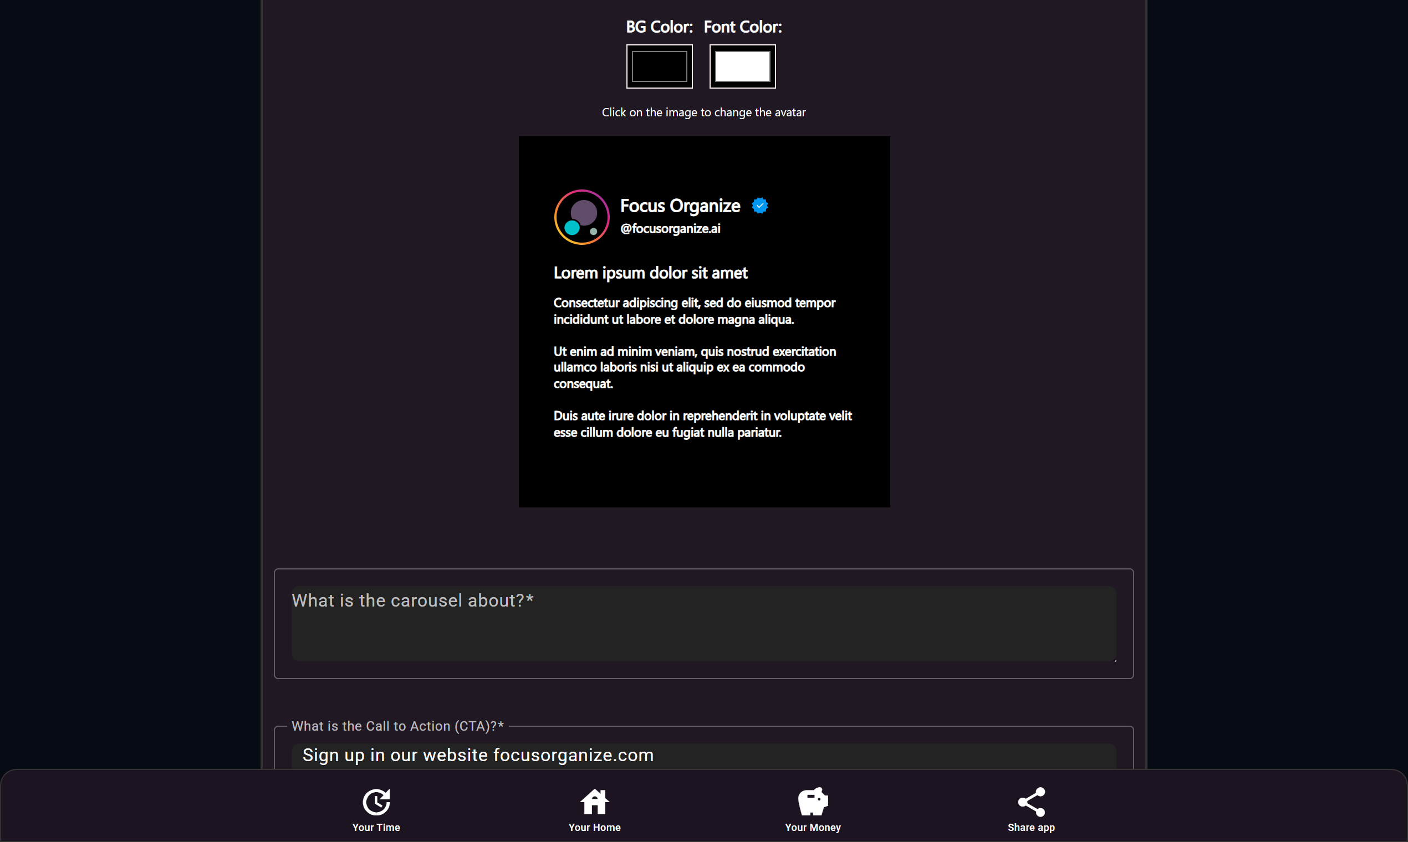Click the Duis aute irure dolor paragraph
Viewport: 1408px width, 842px height.
click(702, 424)
